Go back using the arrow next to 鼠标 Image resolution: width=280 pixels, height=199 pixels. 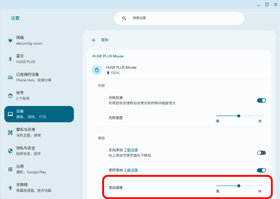coord(94,40)
